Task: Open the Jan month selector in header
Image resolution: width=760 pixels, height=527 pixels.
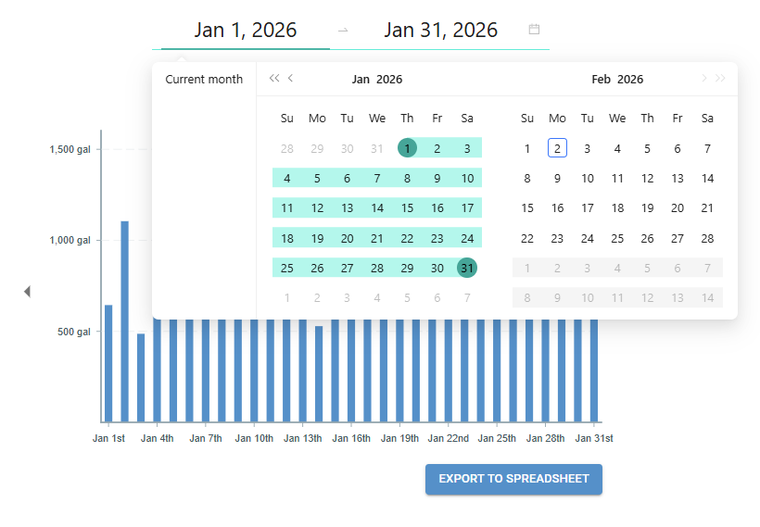Action: coord(361,80)
